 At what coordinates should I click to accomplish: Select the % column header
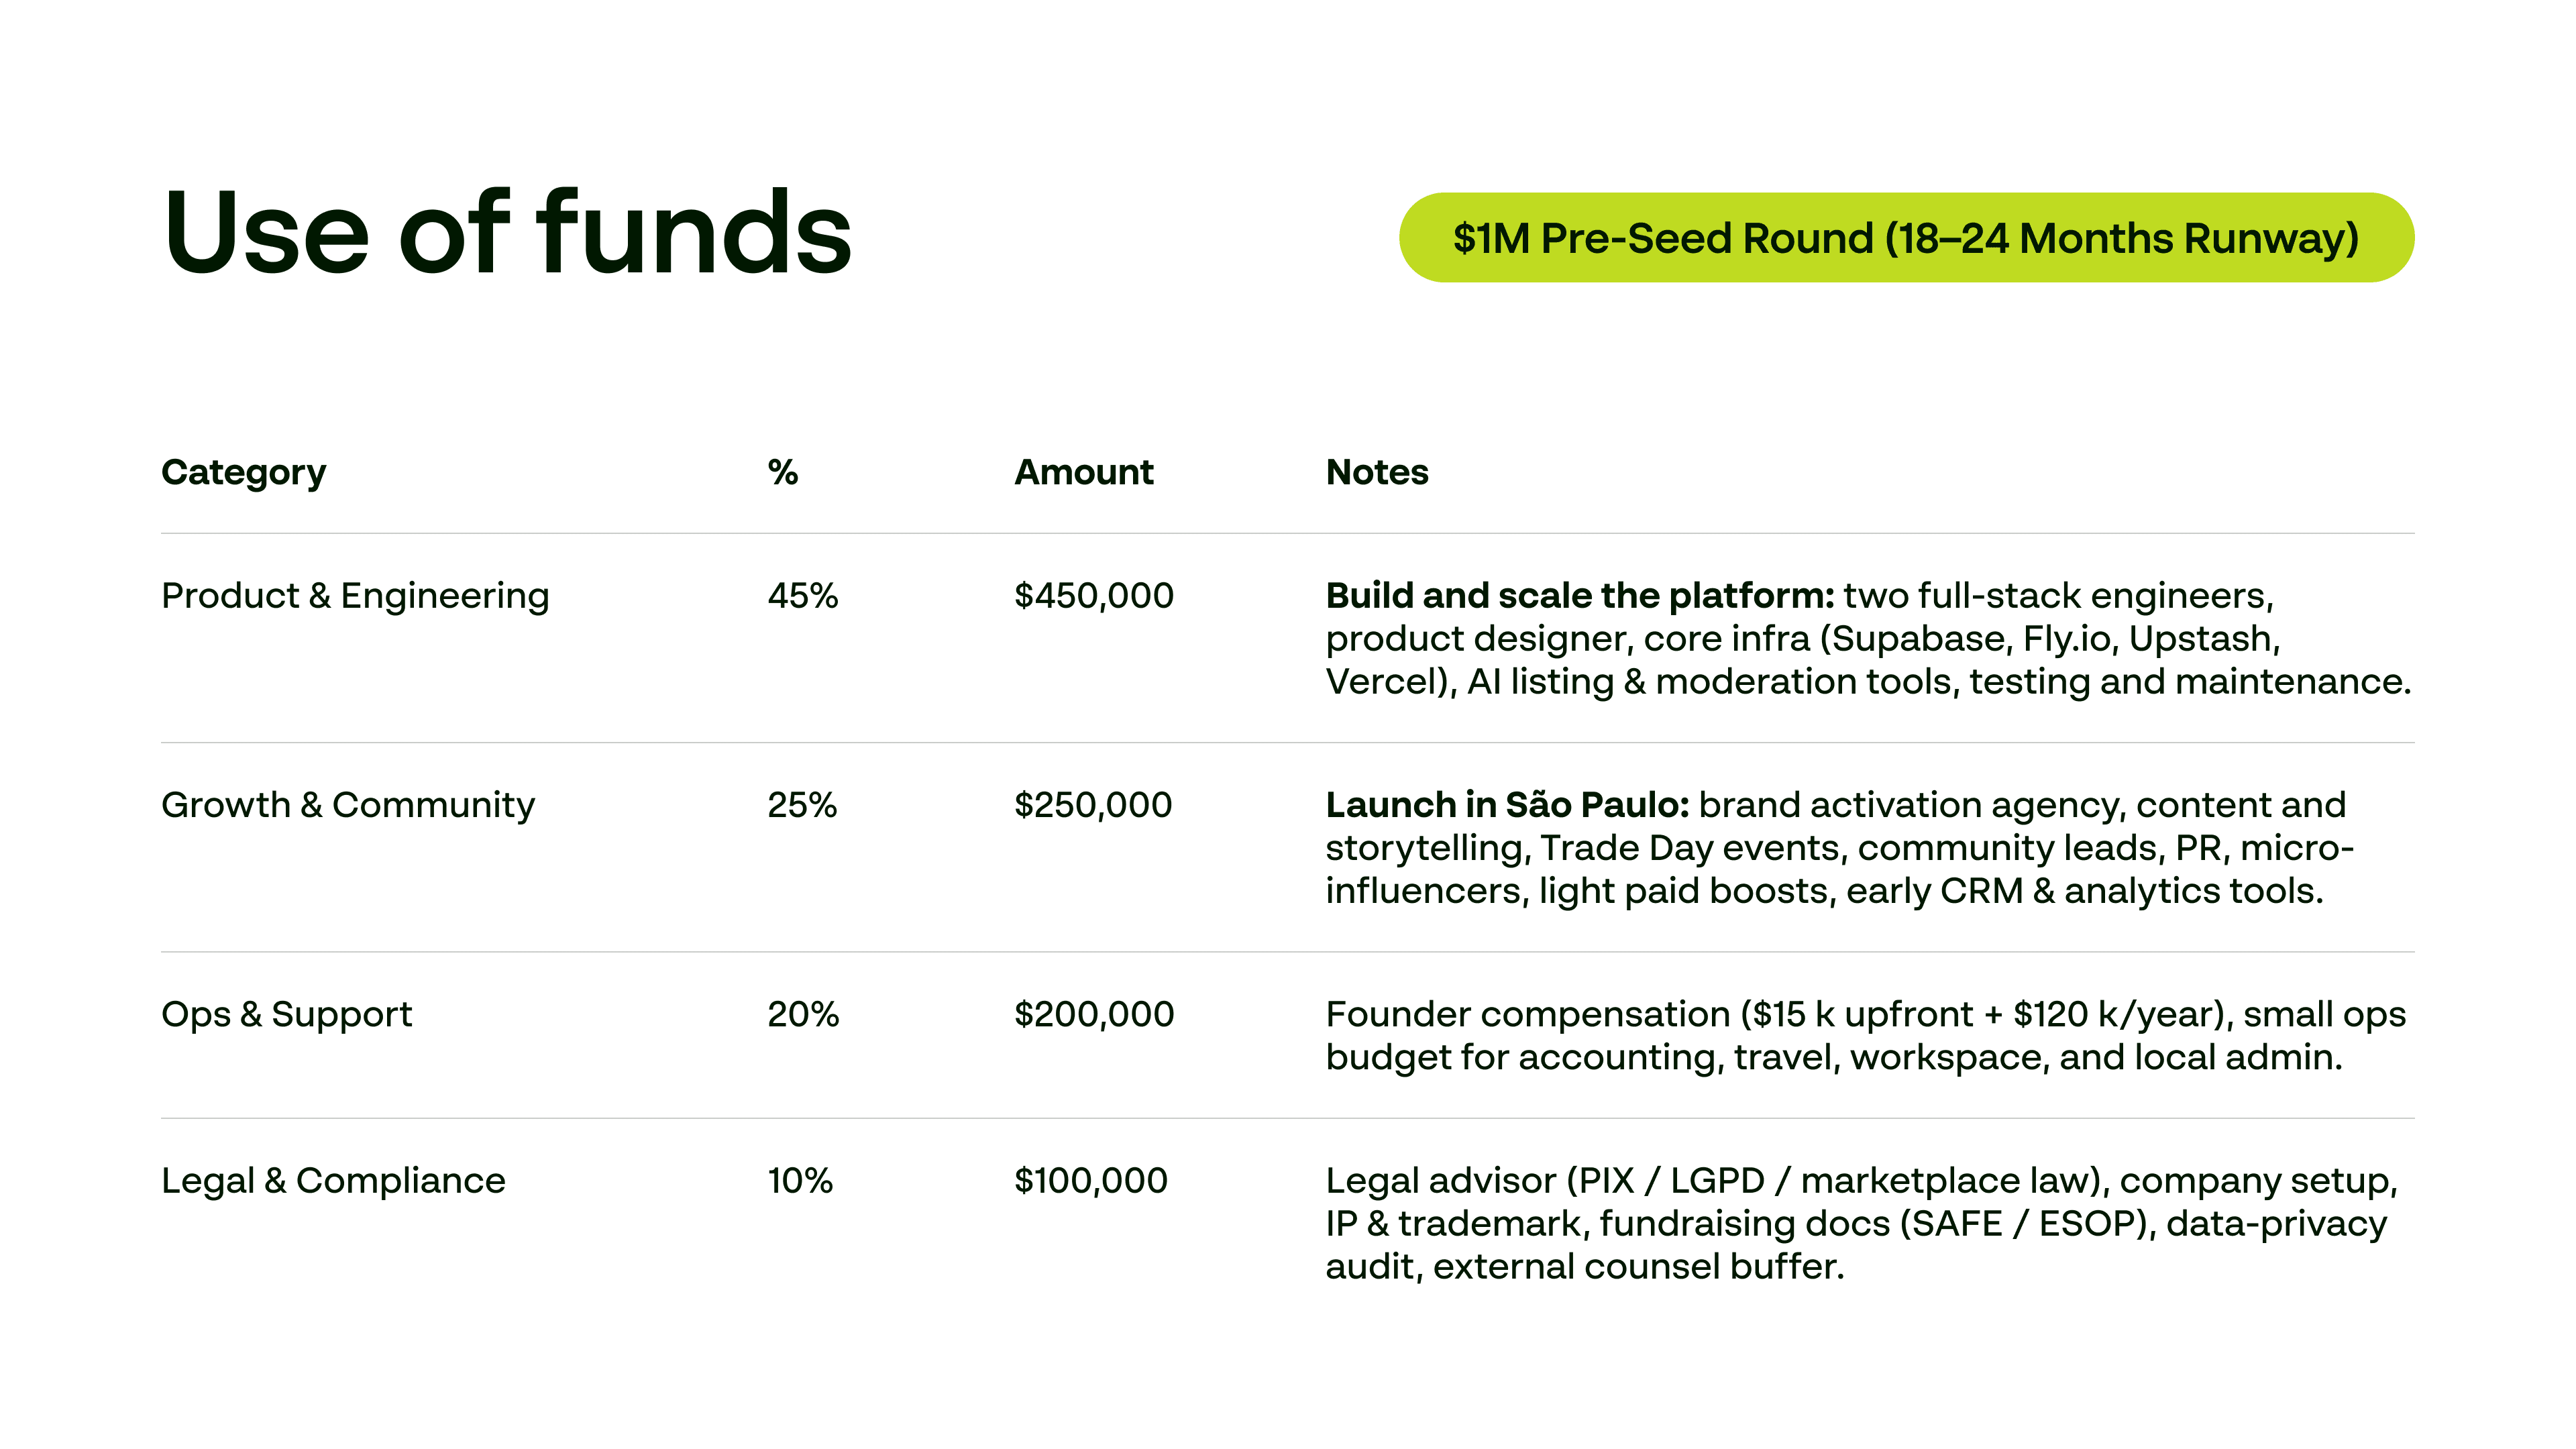(x=782, y=472)
